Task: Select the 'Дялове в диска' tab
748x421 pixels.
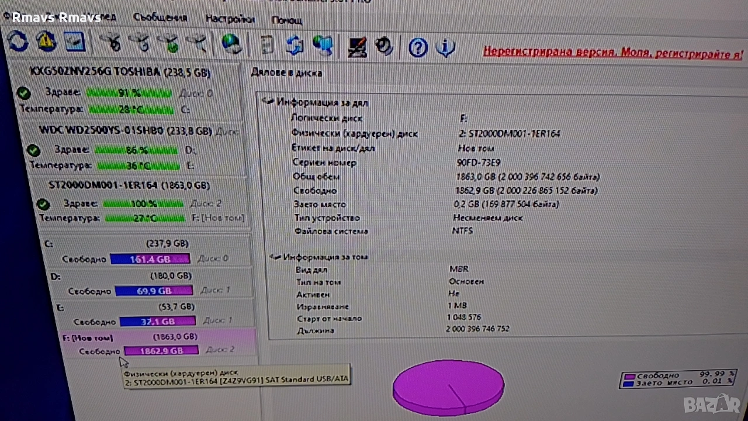Action: pos(286,73)
